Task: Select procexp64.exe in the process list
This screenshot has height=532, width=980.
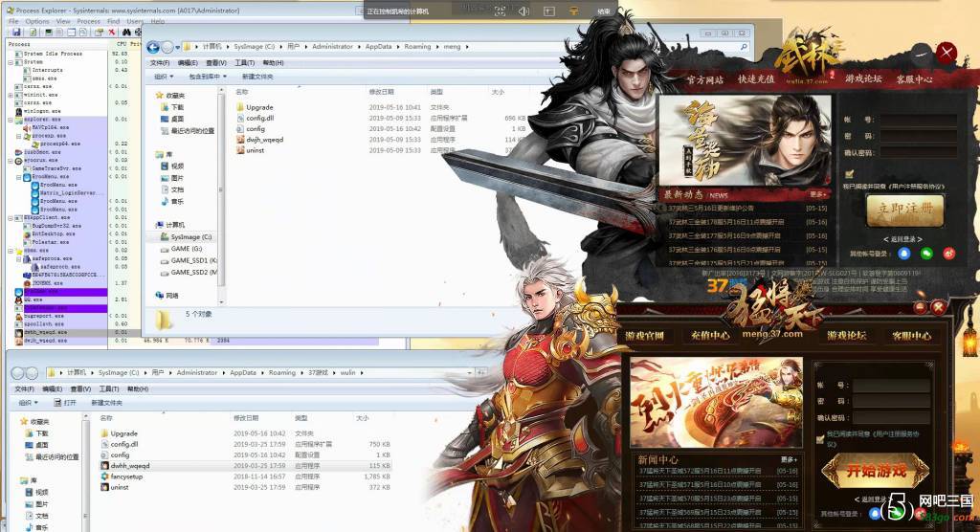Action: (x=56, y=144)
